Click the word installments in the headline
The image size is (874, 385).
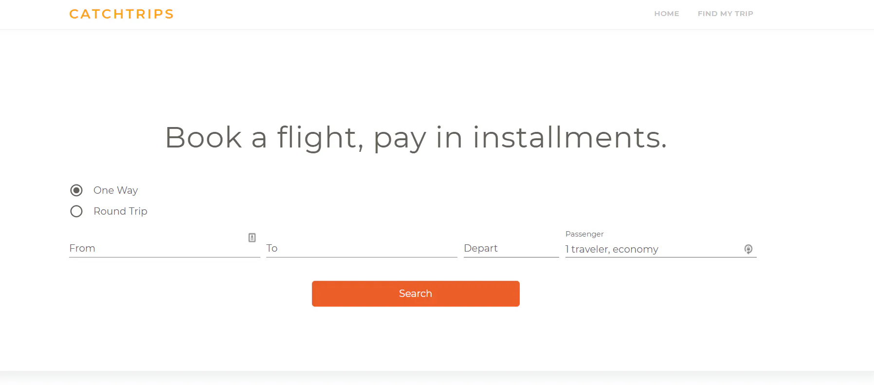[569, 137]
